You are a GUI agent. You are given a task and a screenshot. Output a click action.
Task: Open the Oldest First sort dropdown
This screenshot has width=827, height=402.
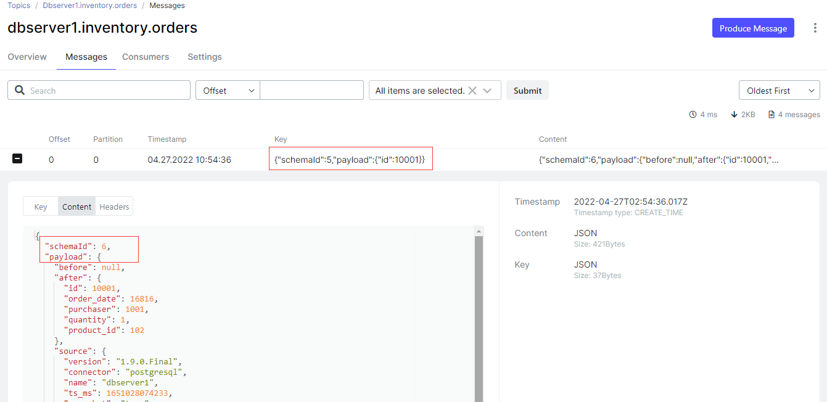(x=780, y=90)
